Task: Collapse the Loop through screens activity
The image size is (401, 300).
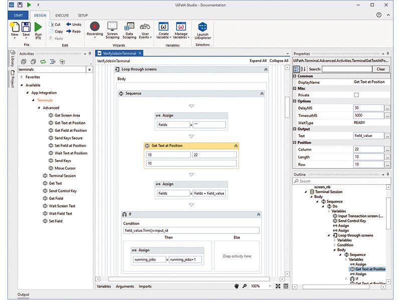Action: [x=266, y=69]
